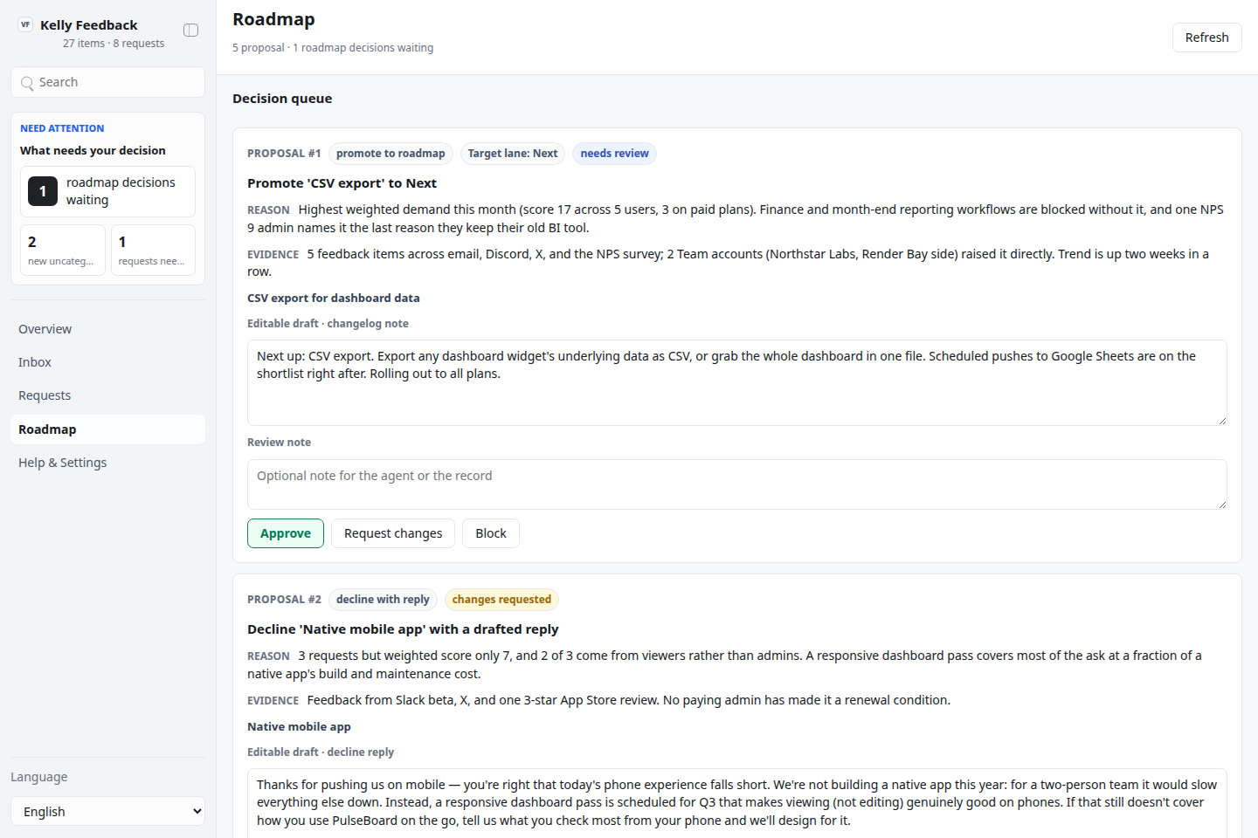Viewport: 1258px width, 838px height.
Task: Click 'CSV export for dashboard data' text
Action: pos(334,299)
